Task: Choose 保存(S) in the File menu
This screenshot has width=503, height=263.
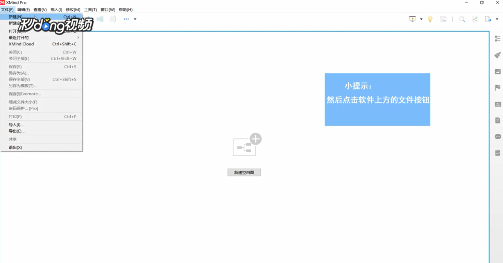Action: (x=41, y=67)
